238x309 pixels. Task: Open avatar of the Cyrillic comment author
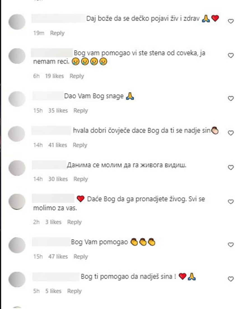[x=17, y=168]
